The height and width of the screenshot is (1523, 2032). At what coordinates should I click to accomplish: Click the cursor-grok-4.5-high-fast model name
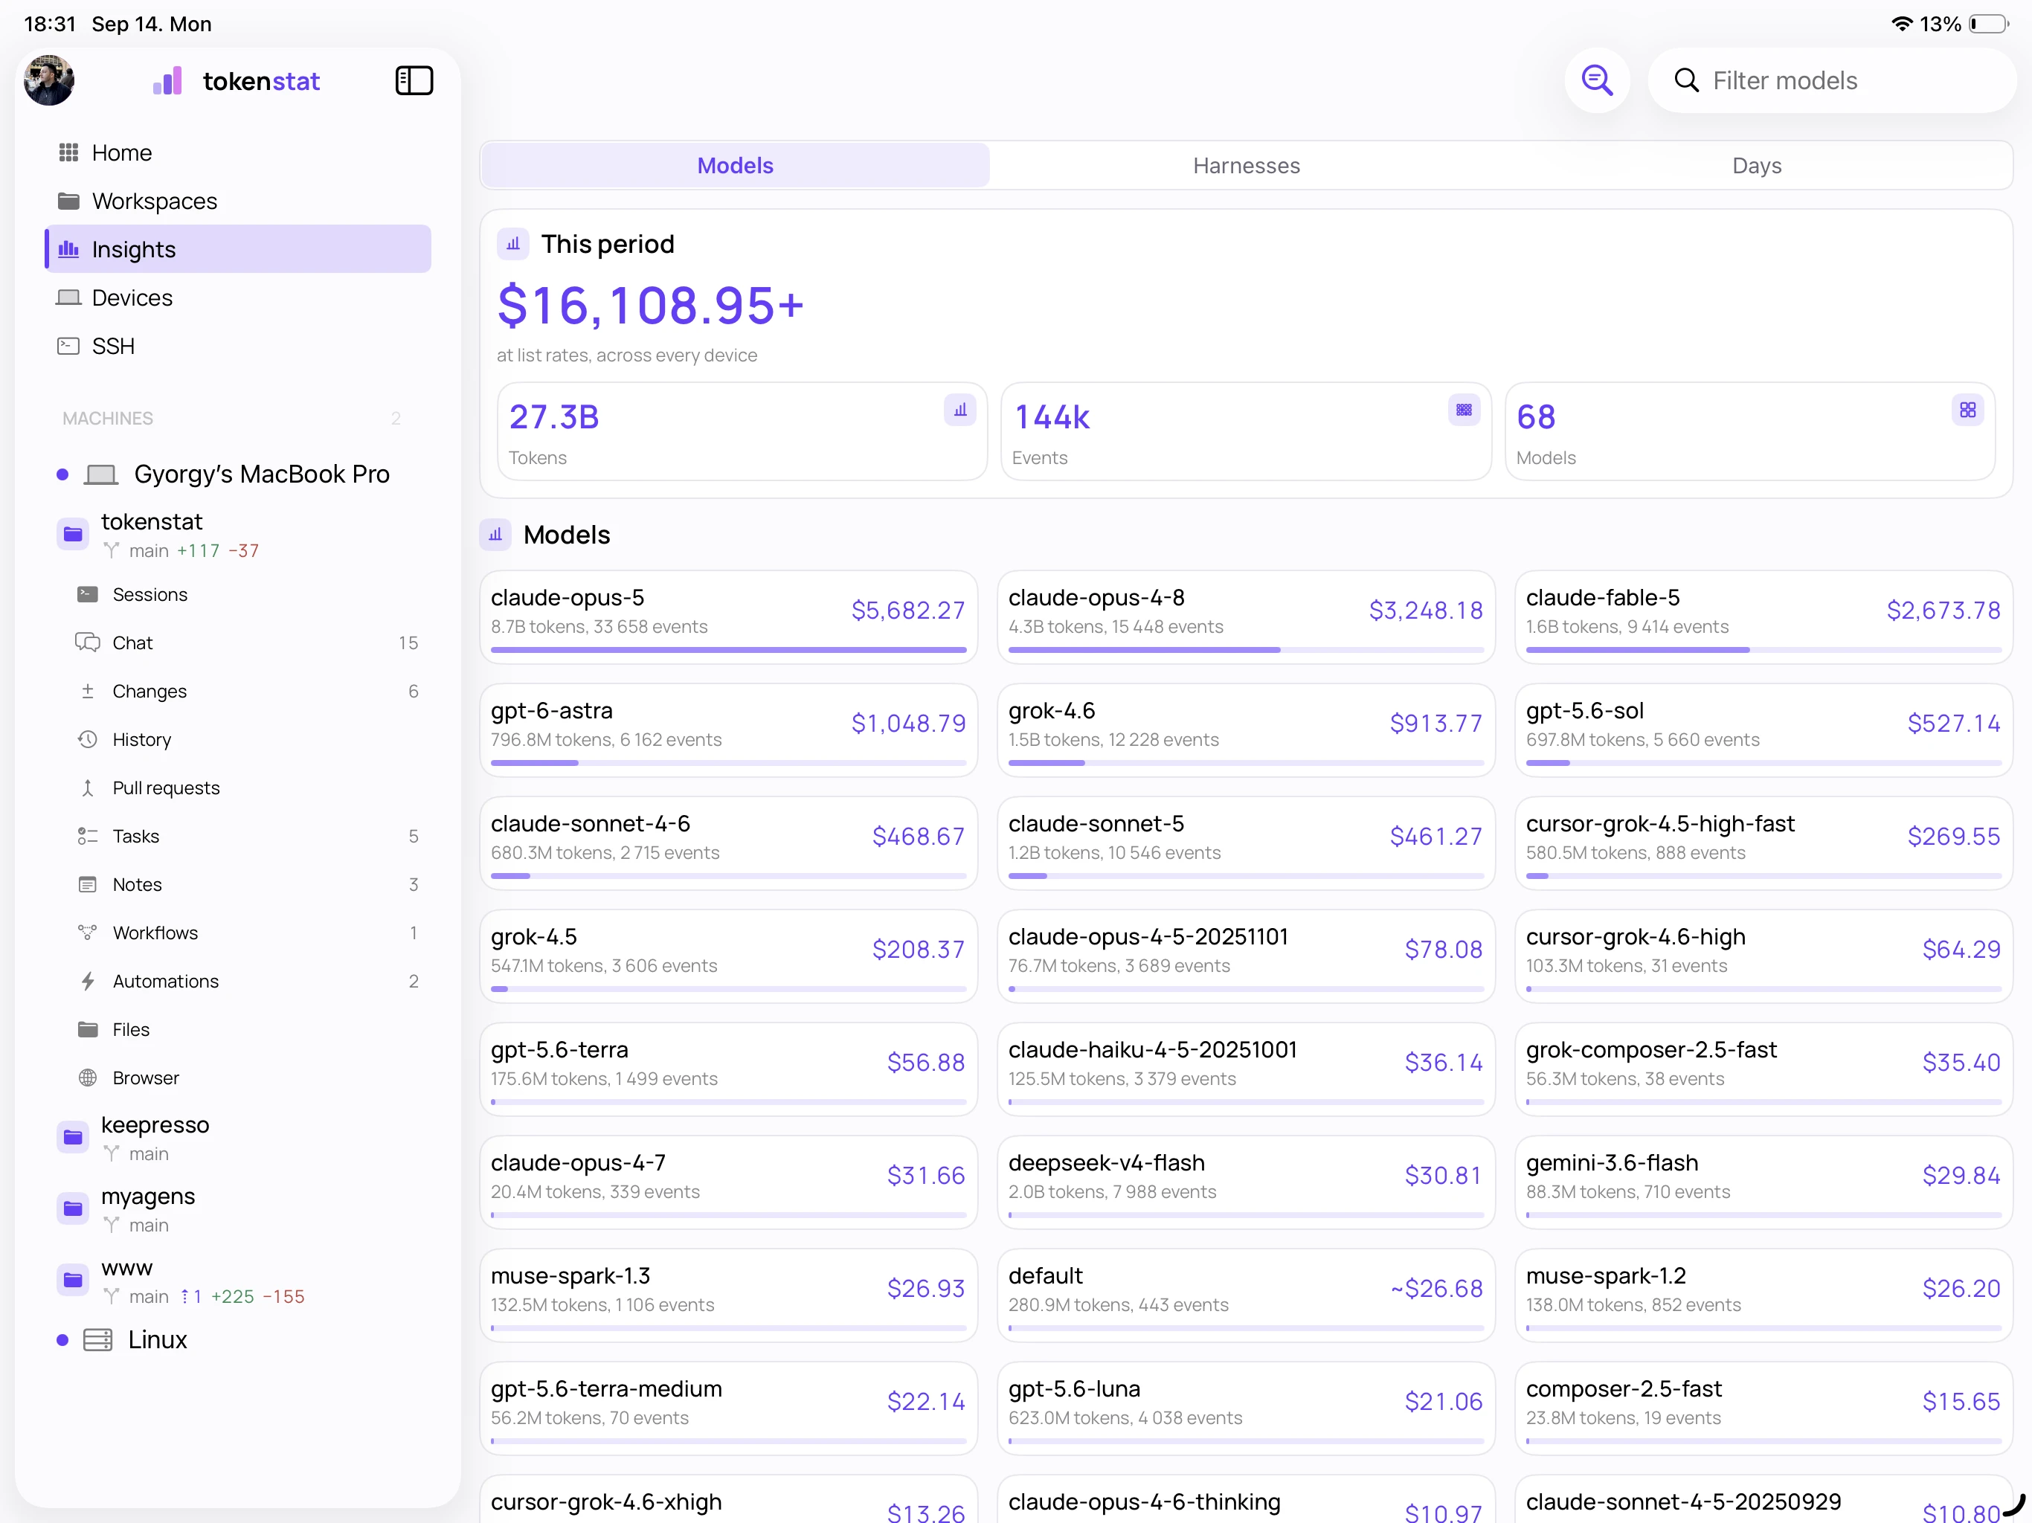(x=1659, y=824)
